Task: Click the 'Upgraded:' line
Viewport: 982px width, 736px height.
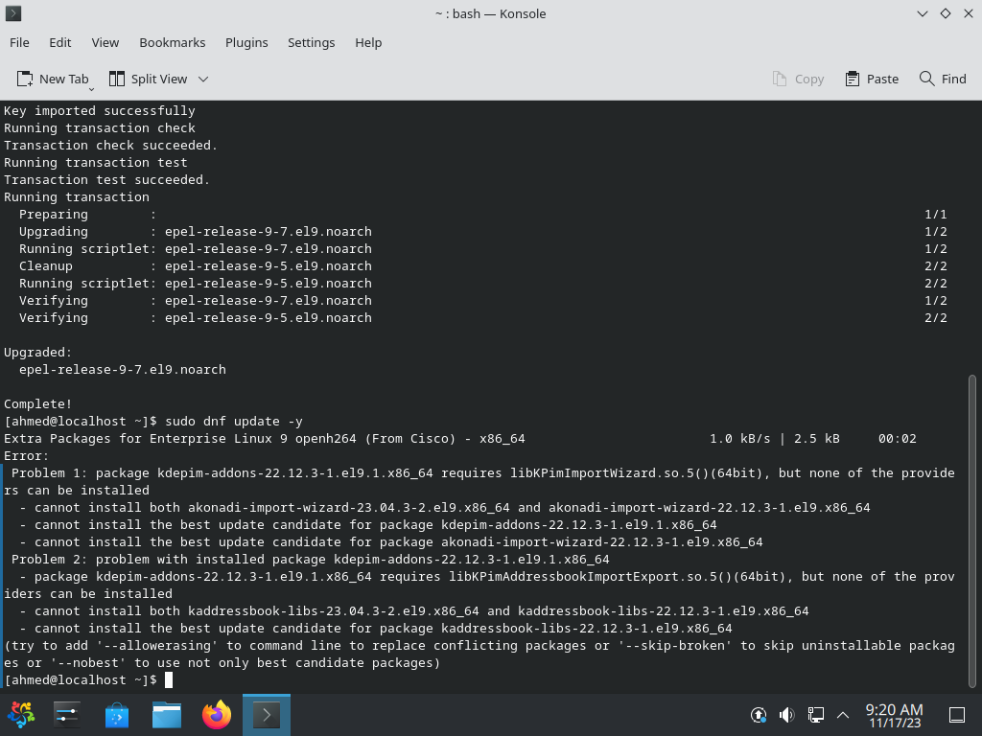Action: point(38,353)
